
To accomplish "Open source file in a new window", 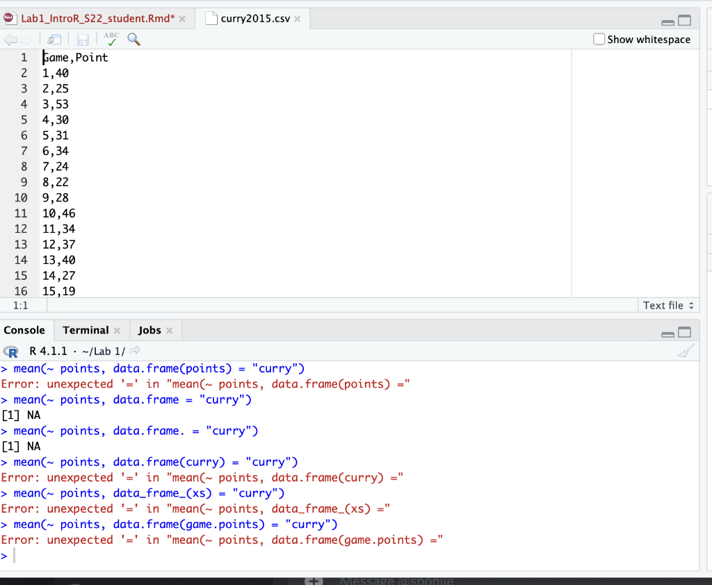I will point(54,40).
